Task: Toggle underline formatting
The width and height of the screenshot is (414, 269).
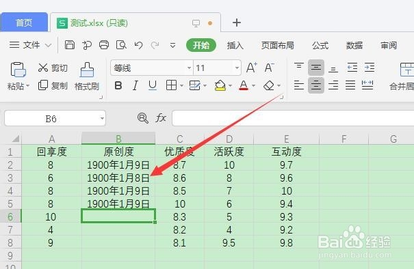Action: 153,85
